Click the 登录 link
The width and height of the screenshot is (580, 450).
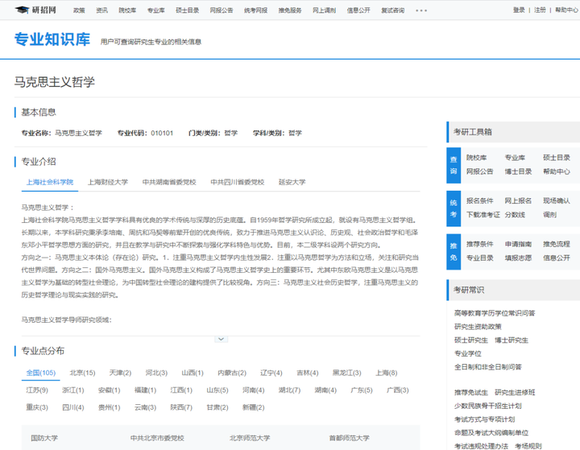tap(519, 10)
